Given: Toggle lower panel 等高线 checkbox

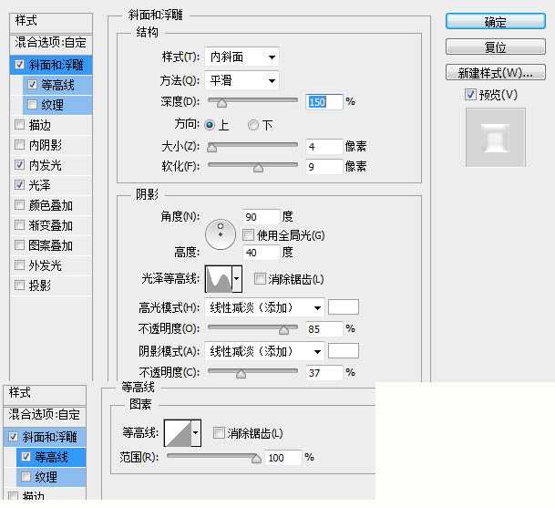Looking at the screenshot, I should click(x=26, y=456).
